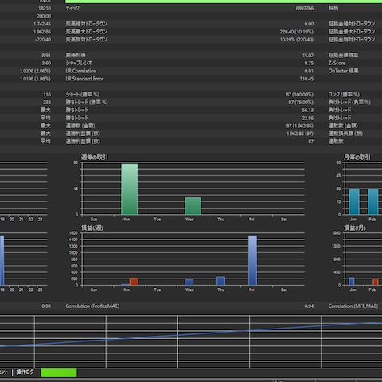Select the Wednesday bar in 週毎の取引 chart
This screenshot has height=382, width=382.
[x=193, y=206]
